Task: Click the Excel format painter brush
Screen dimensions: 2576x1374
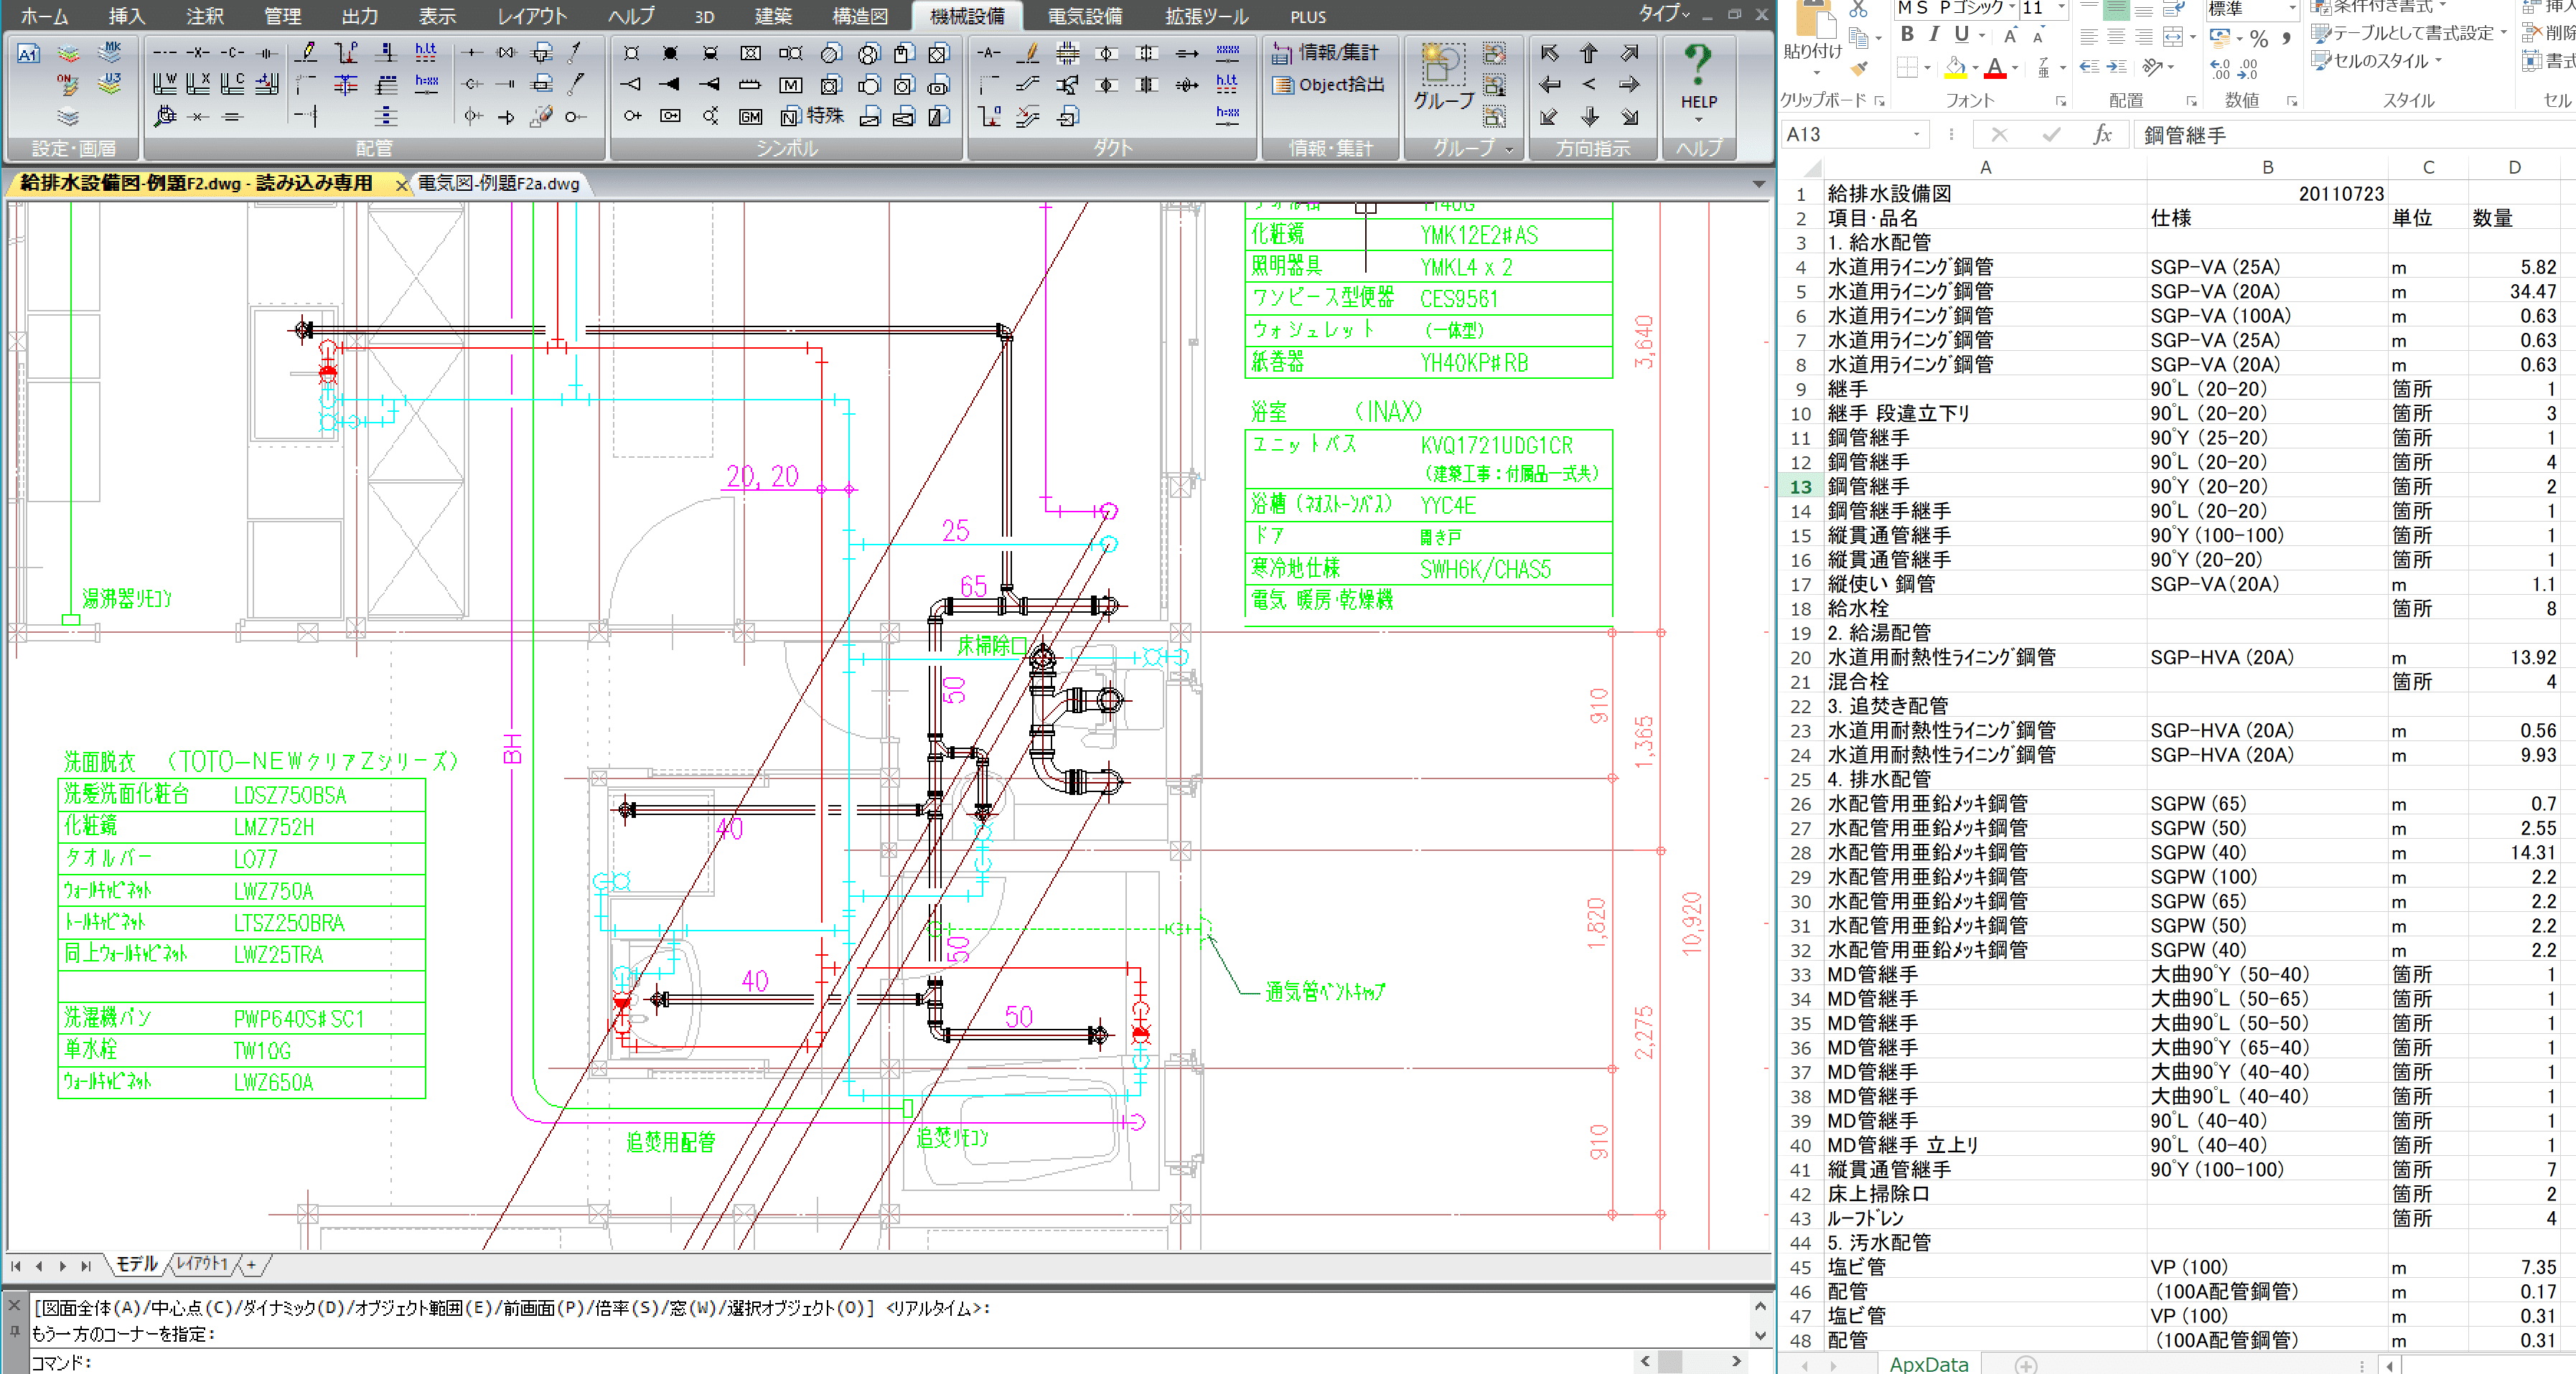Action: 1859,69
